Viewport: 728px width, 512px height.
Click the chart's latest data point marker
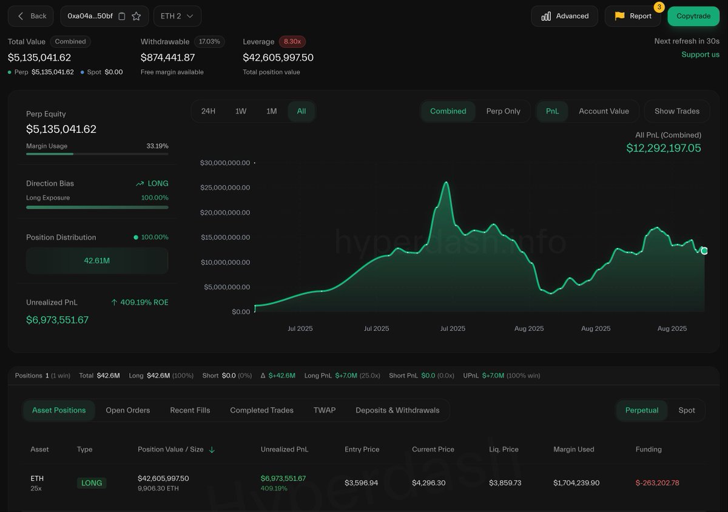(704, 251)
